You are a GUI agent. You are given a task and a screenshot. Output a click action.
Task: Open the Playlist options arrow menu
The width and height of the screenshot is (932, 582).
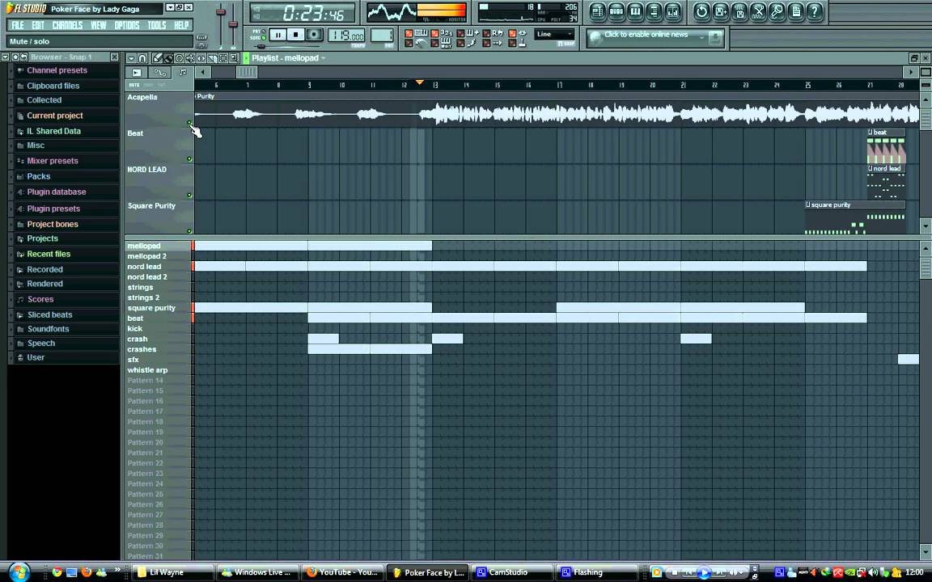point(131,58)
